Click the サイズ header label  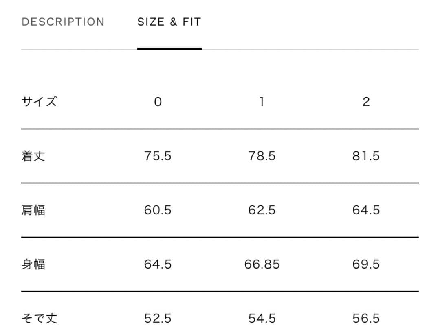[x=39, y=102]
